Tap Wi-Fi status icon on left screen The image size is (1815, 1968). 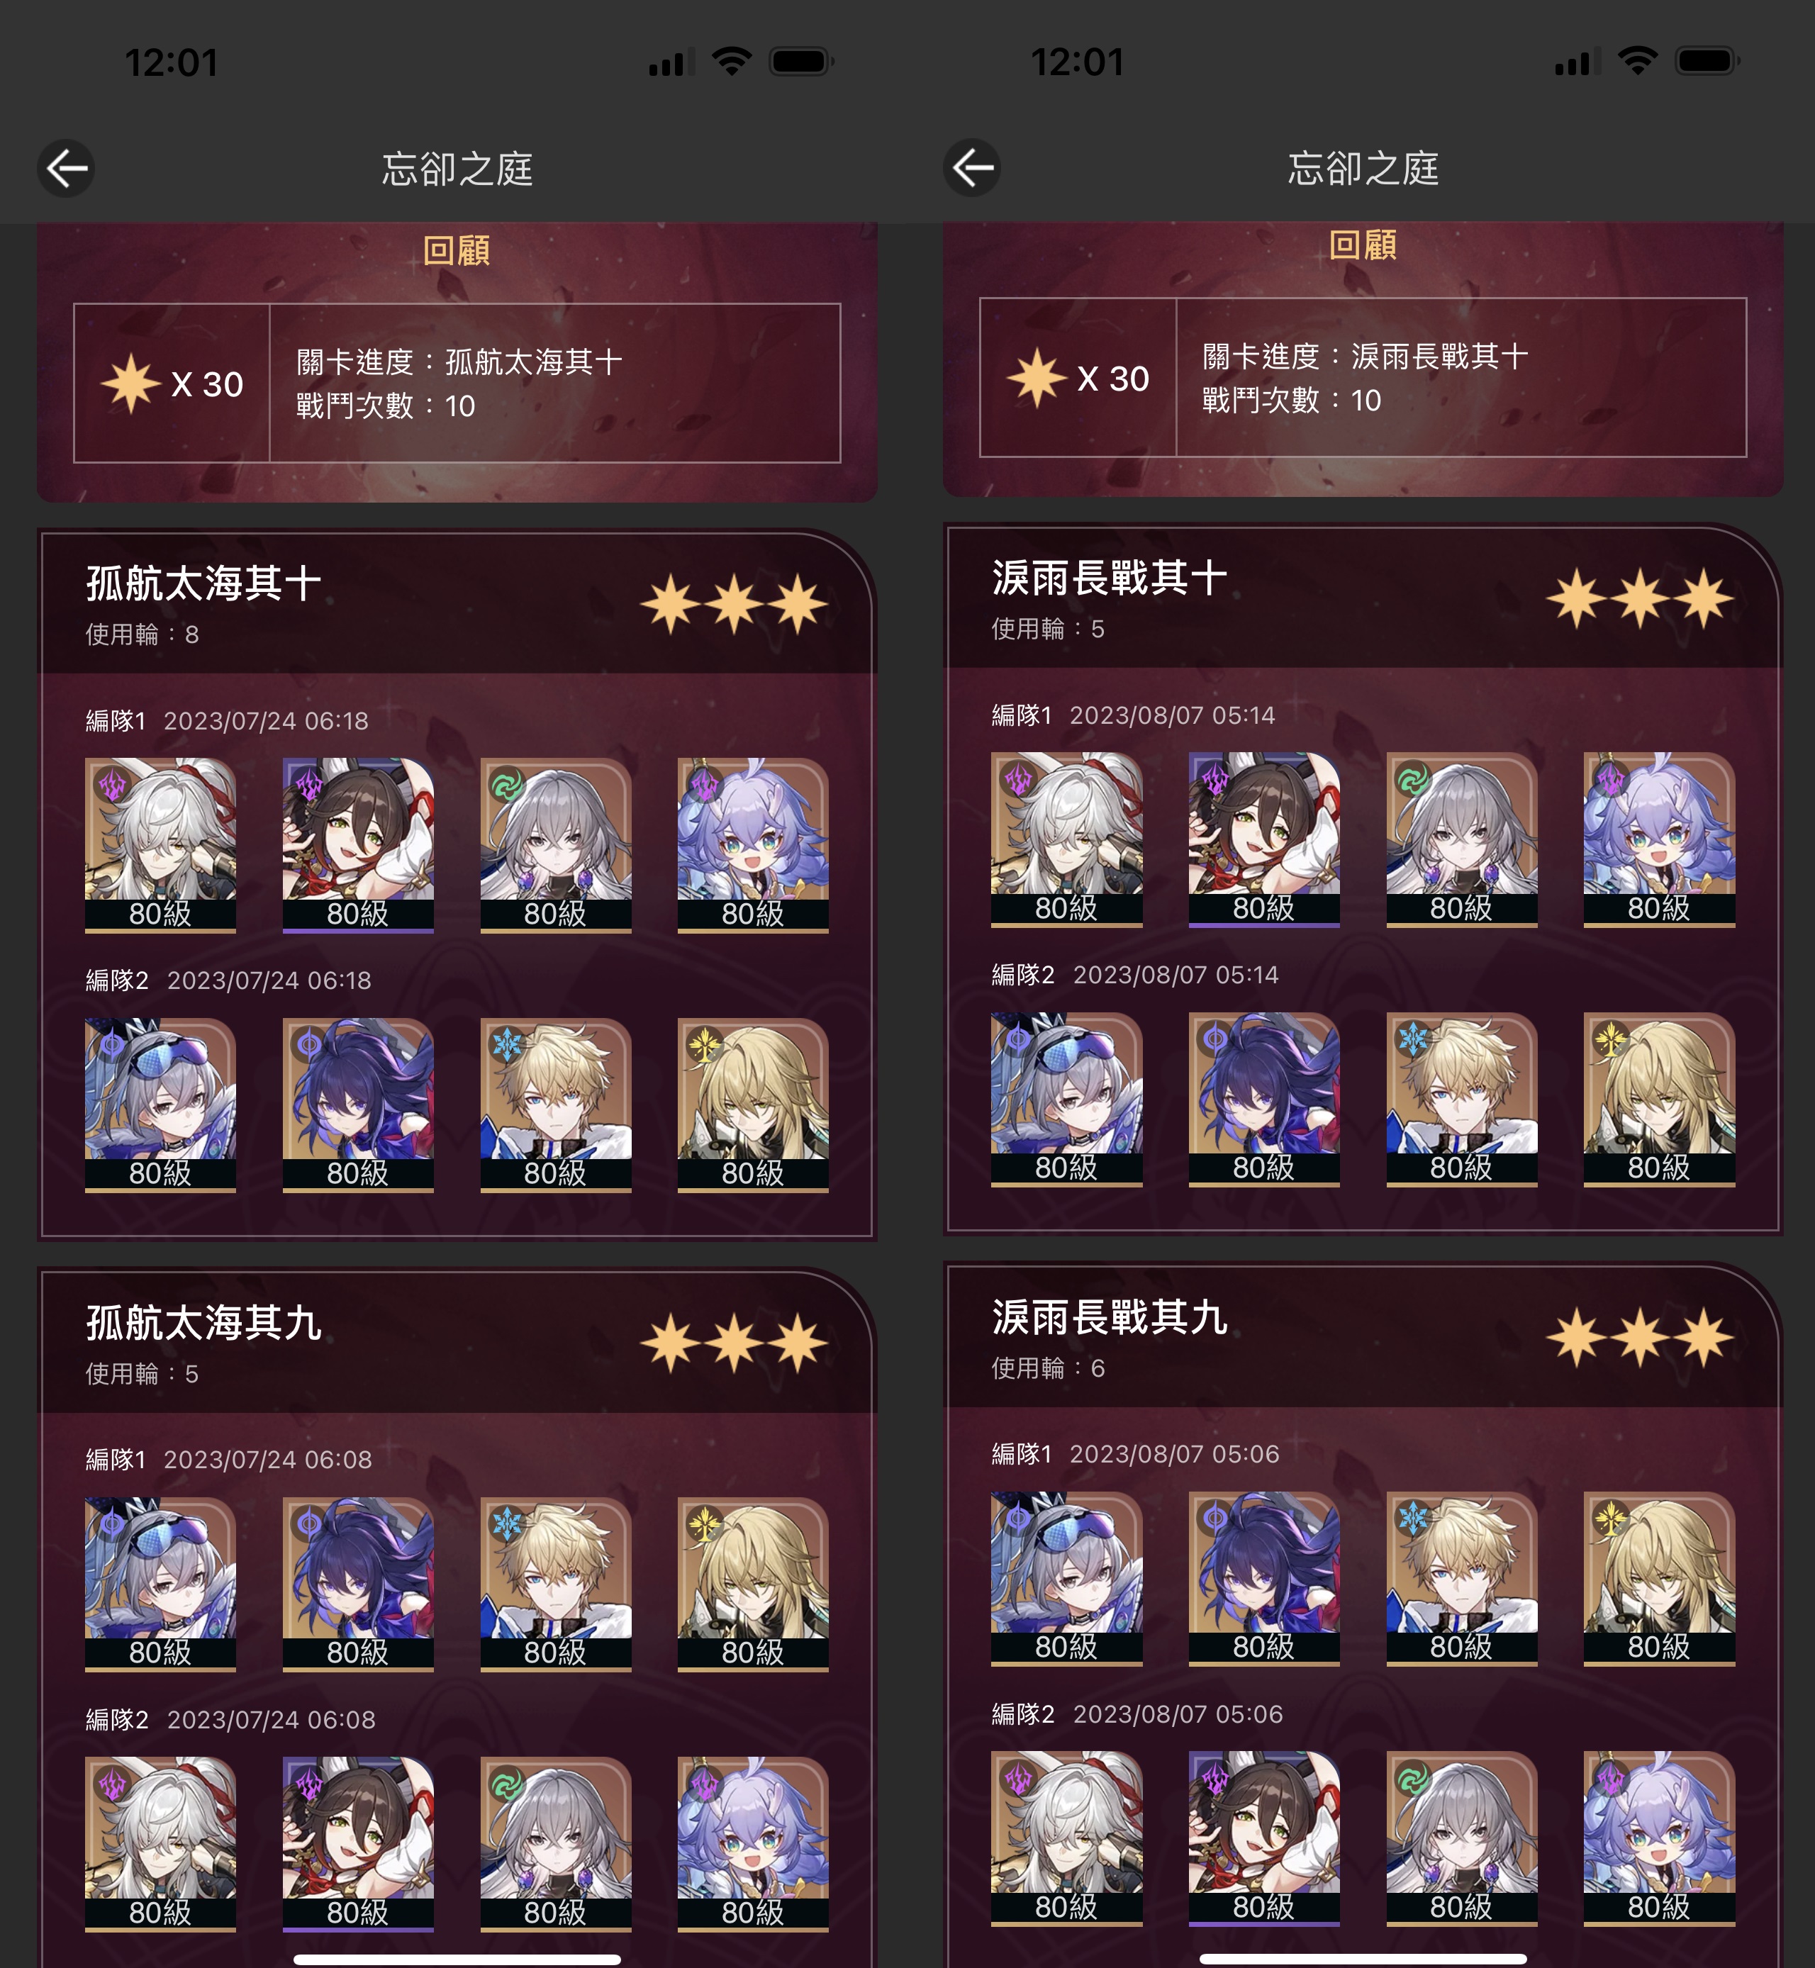[x=732, y=62]
